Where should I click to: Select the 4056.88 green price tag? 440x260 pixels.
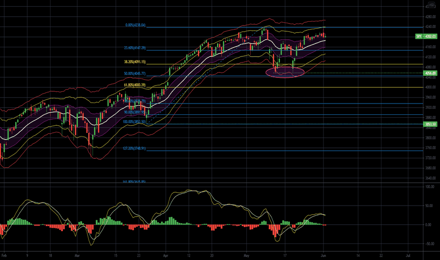(x=430, y=73)
